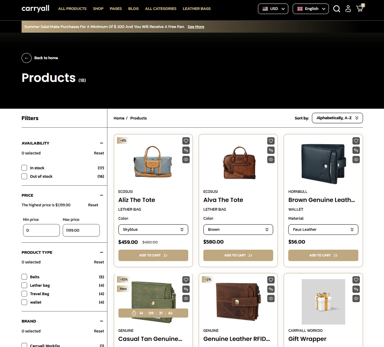Open the shopping cart icon
This screenshot has width=384, height=347.
tap(360, 8)
